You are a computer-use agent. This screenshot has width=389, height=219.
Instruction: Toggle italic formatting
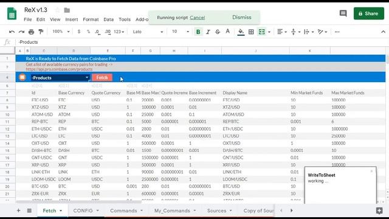tap(208, 32)
